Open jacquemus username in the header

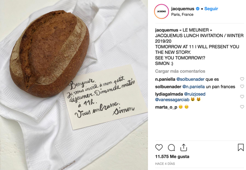tap(183, 8)
